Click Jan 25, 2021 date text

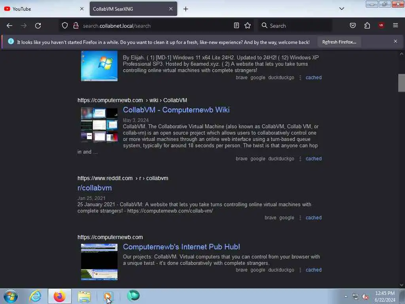(91, 198)
